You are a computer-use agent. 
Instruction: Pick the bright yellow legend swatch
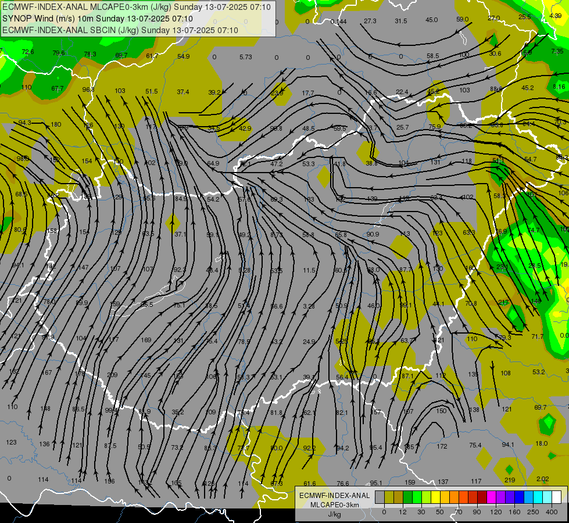tap(436, 497)
